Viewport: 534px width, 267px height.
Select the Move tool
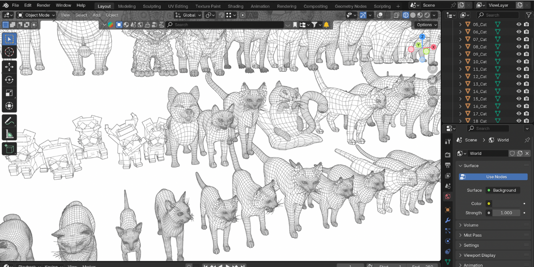(x=9, y=67)
